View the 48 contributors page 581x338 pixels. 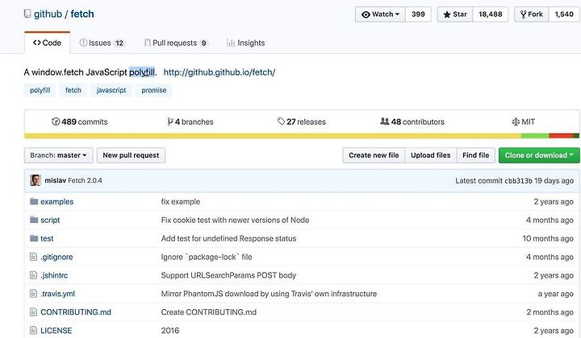point(412,122)
